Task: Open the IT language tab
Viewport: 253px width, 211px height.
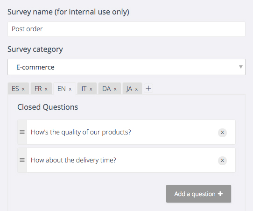Action: 84,89
